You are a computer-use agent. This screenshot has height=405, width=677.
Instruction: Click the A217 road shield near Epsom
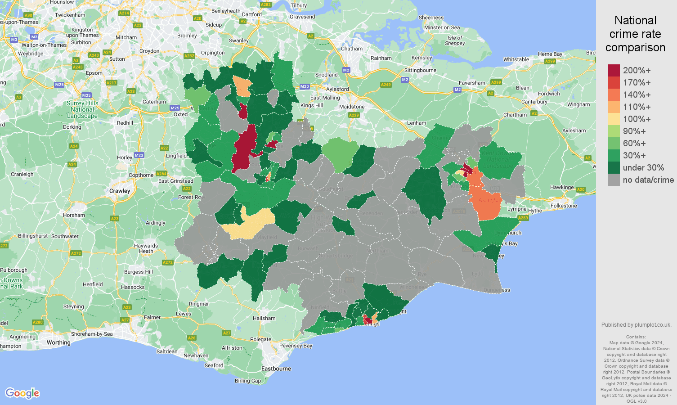coord(112,83)
